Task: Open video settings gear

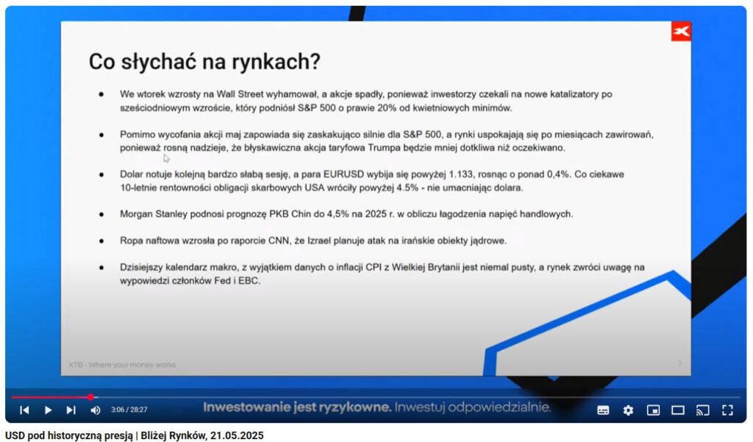Action: coord(628,410)
